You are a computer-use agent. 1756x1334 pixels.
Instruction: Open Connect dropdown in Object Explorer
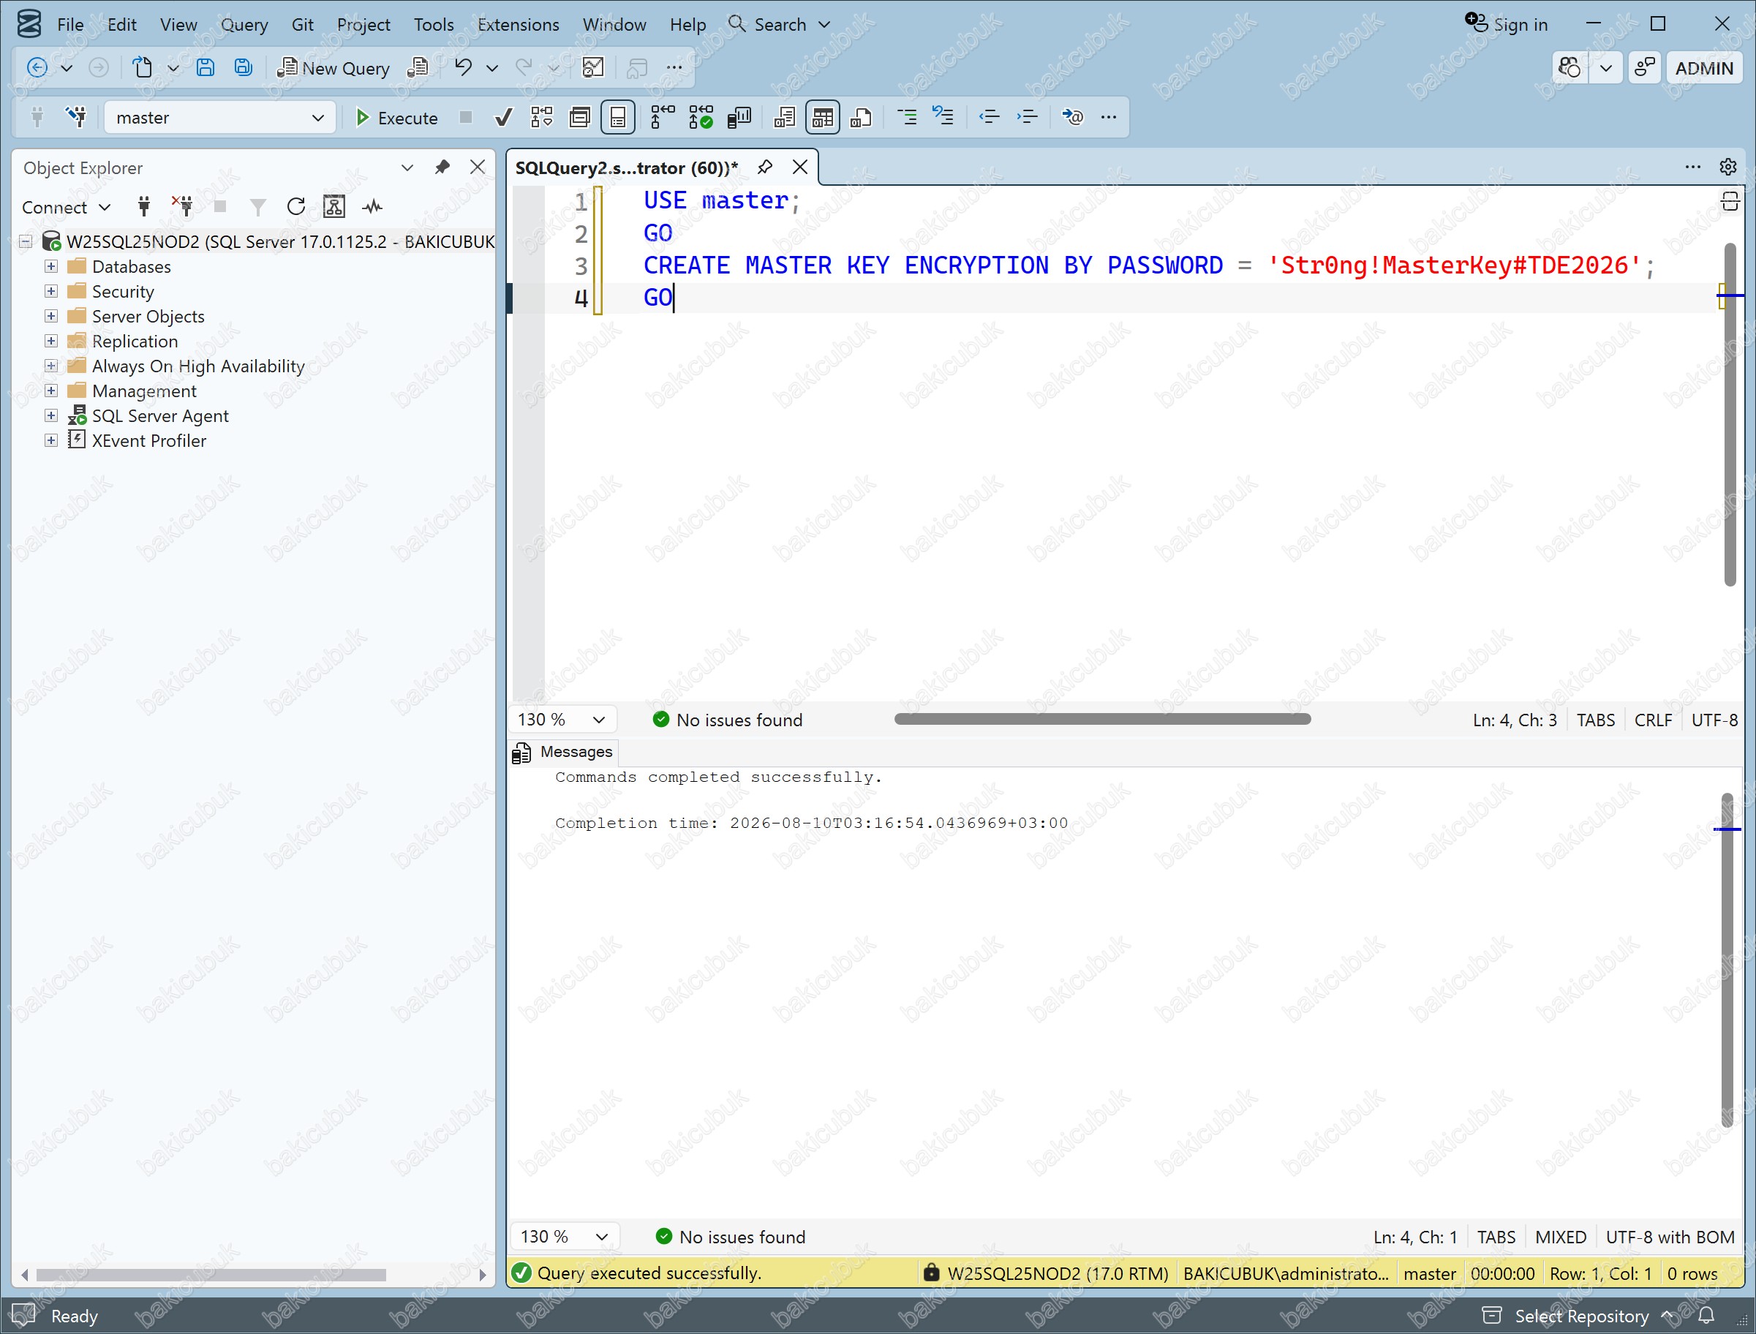coord(67,207)
